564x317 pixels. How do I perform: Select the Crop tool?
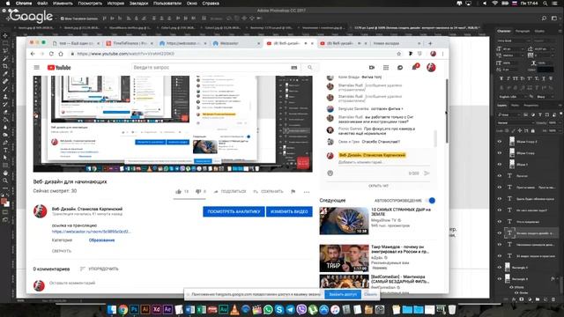pos(5,66)
